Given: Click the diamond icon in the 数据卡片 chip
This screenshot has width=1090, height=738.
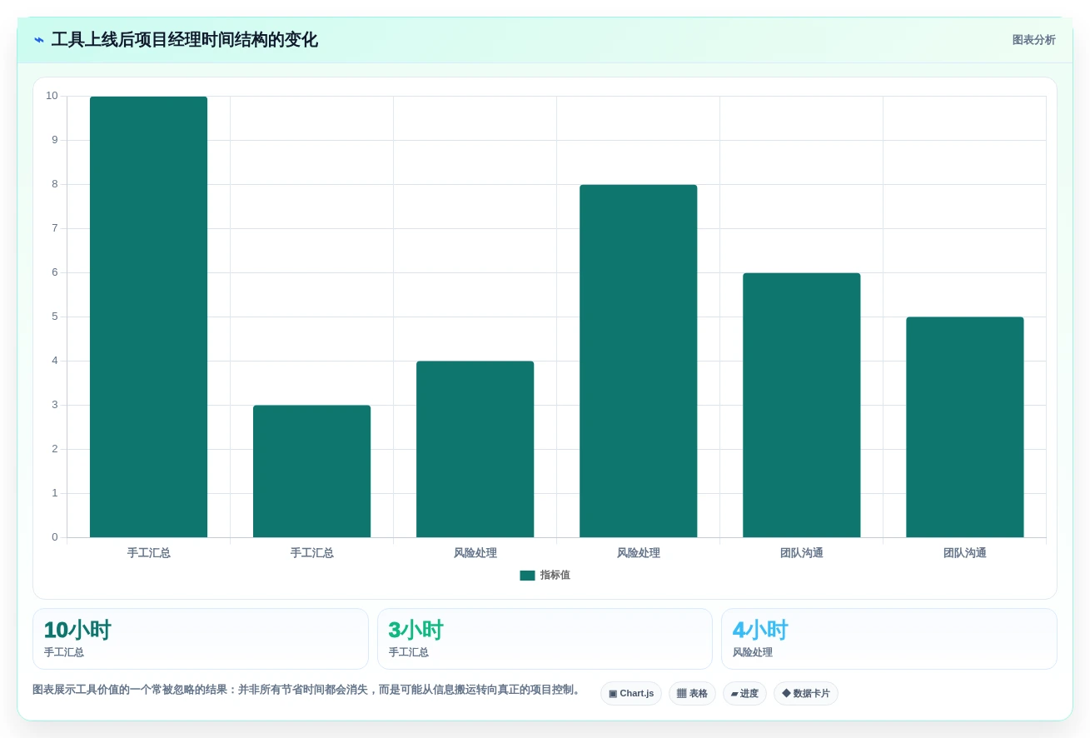Looking at the screenshot, I should (x=786, y=693).
